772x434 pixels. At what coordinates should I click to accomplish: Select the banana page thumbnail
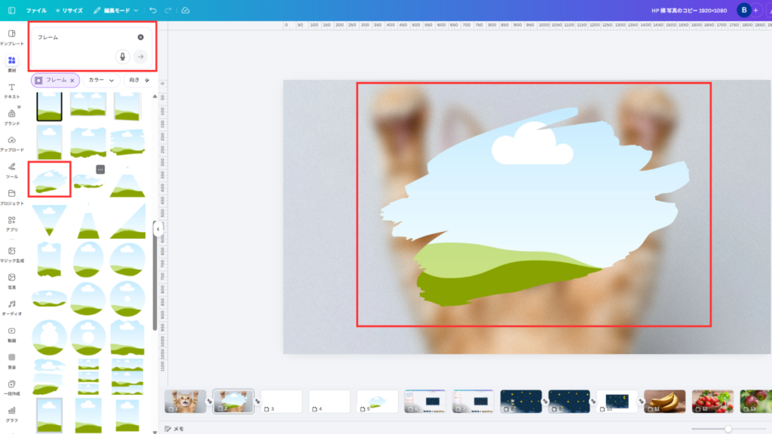(664, 401)
